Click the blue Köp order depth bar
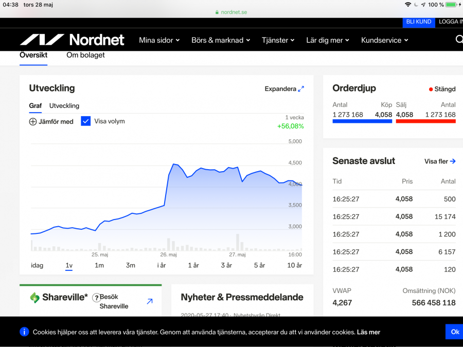Viewport: 463px width, 347px height. pos(362,121)
